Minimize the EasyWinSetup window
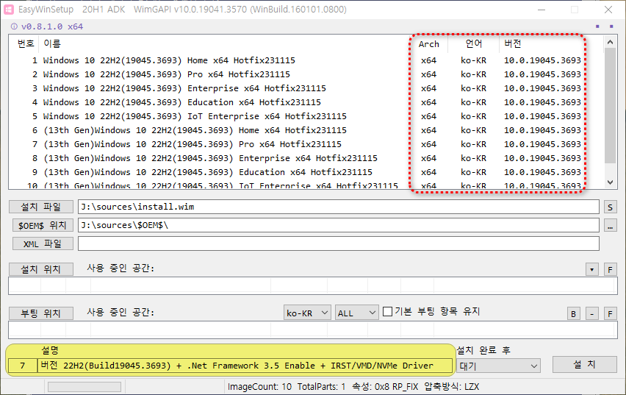The height and width of the screenshot is (395, 626). 542,10
